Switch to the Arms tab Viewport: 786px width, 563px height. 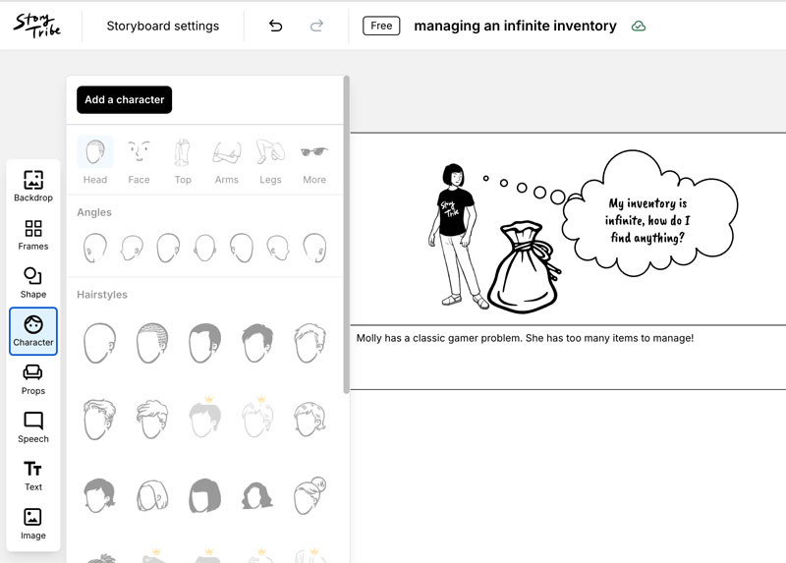pyautogui.click(x=227, y=161)
